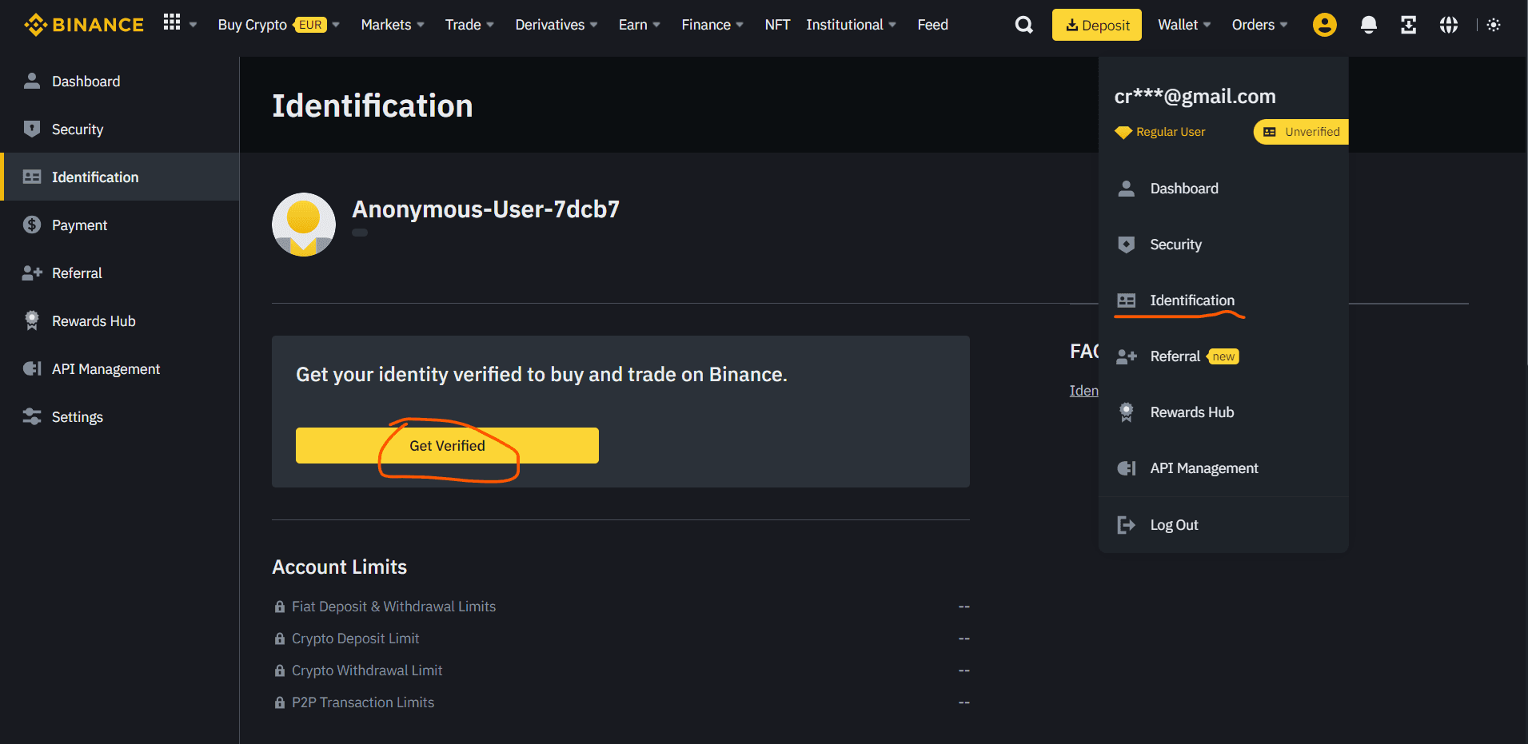
Task: Click dropdown menu API Management icon
Action: click(x=1126, y=468)
